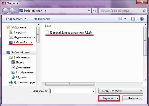Screen dimensions: 149x106
Task: Open the Имя файла dropdown arrow
Action: pyautogui.click(x=94, y=91)
